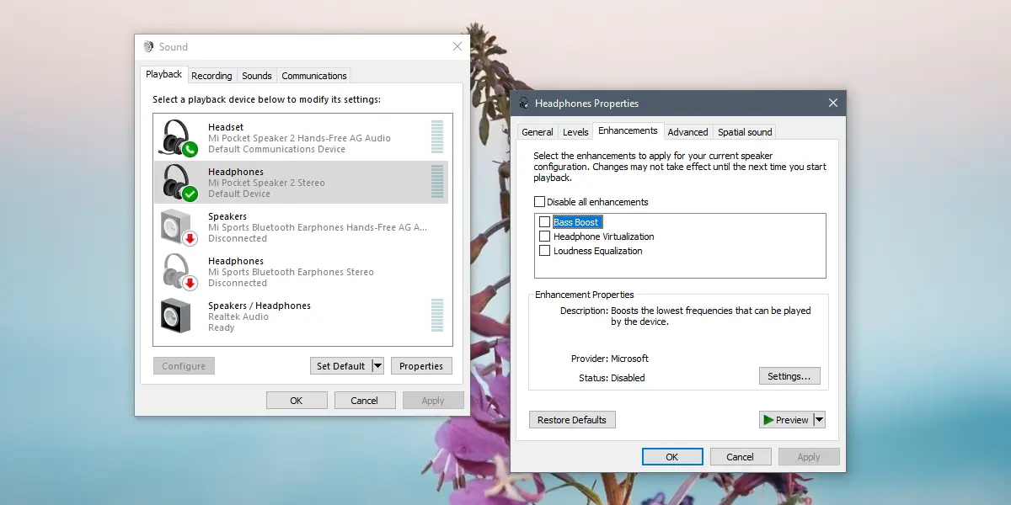
Task: Click the Restore Defaults button
Action: [x=572, y=420]
